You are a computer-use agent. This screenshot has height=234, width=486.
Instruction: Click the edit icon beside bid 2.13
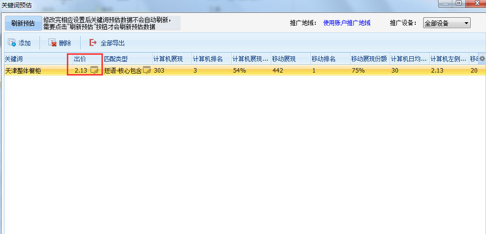tap(95, 71)
